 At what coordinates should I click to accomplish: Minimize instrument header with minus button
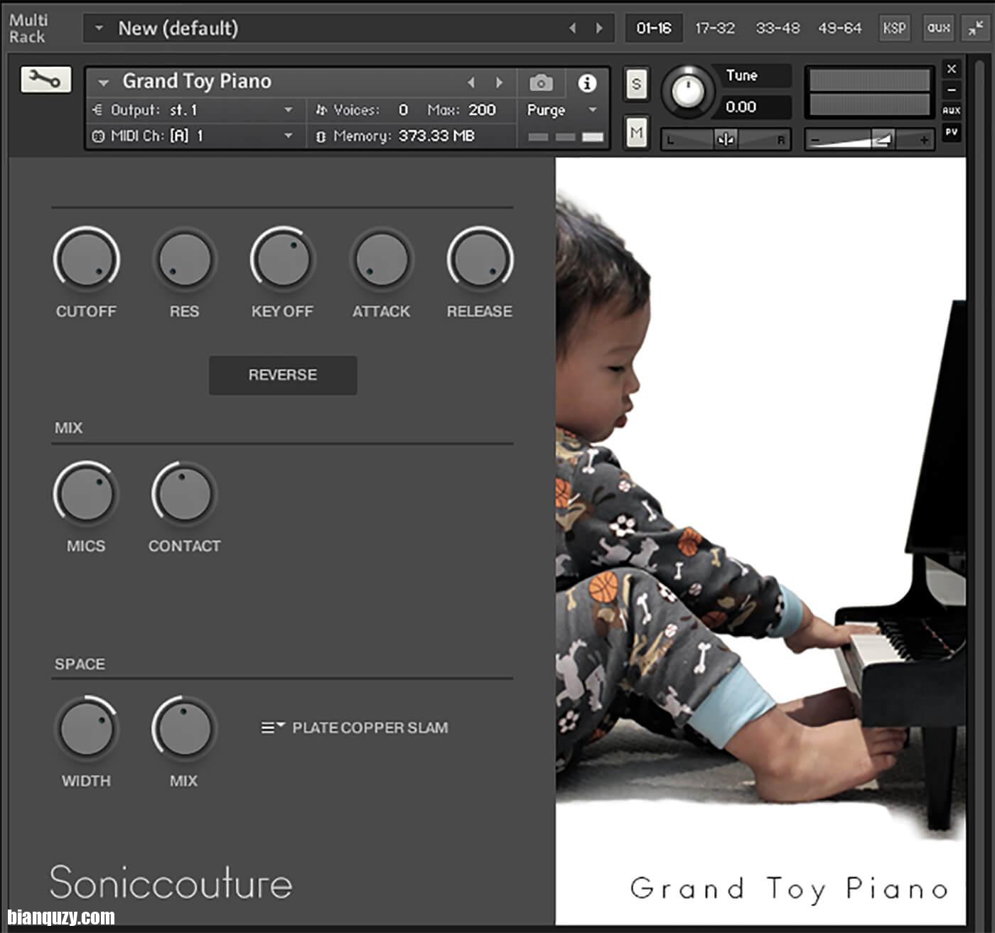pos(952,90)
